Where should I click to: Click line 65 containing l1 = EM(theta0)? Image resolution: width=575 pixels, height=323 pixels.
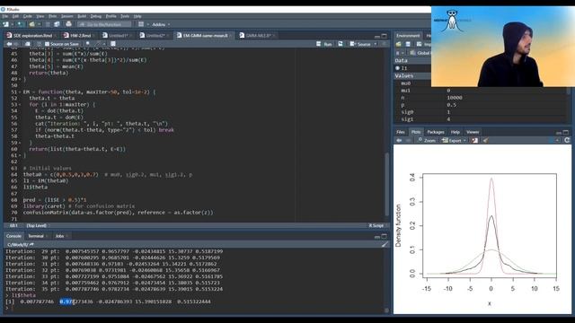coord(46,180)
